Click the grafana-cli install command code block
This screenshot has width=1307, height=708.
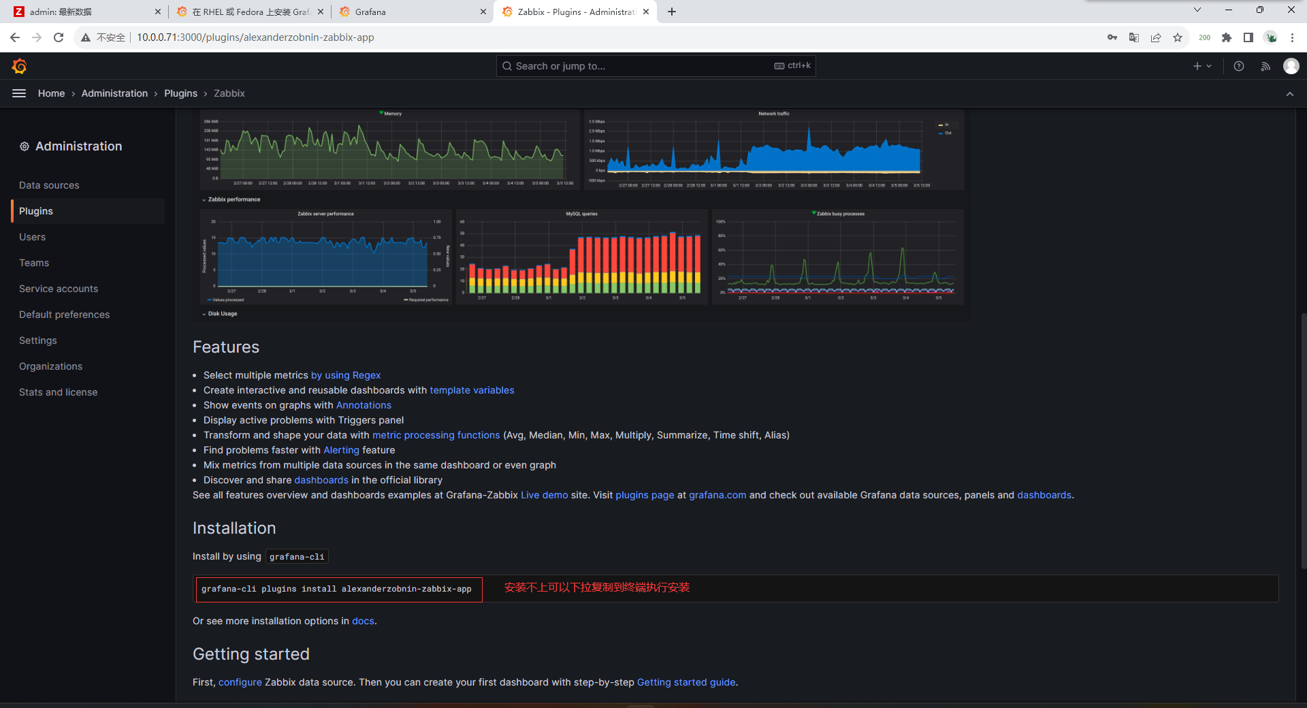[x=736, y=589]
